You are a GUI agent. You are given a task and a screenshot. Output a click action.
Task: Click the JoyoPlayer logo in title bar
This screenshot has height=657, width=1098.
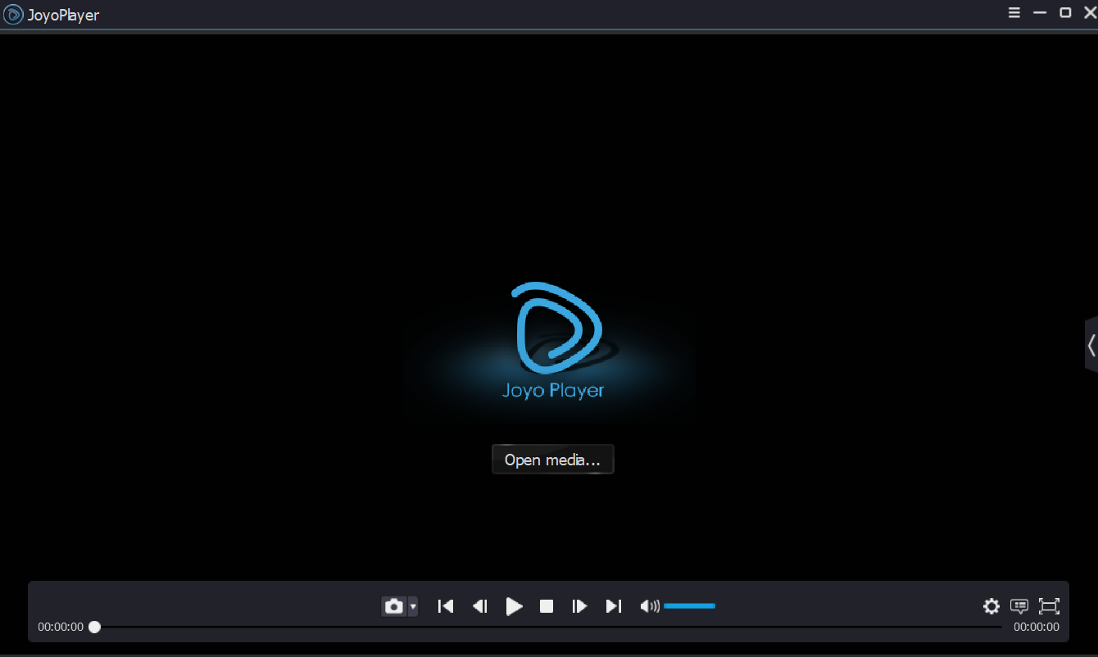(13, 14)
